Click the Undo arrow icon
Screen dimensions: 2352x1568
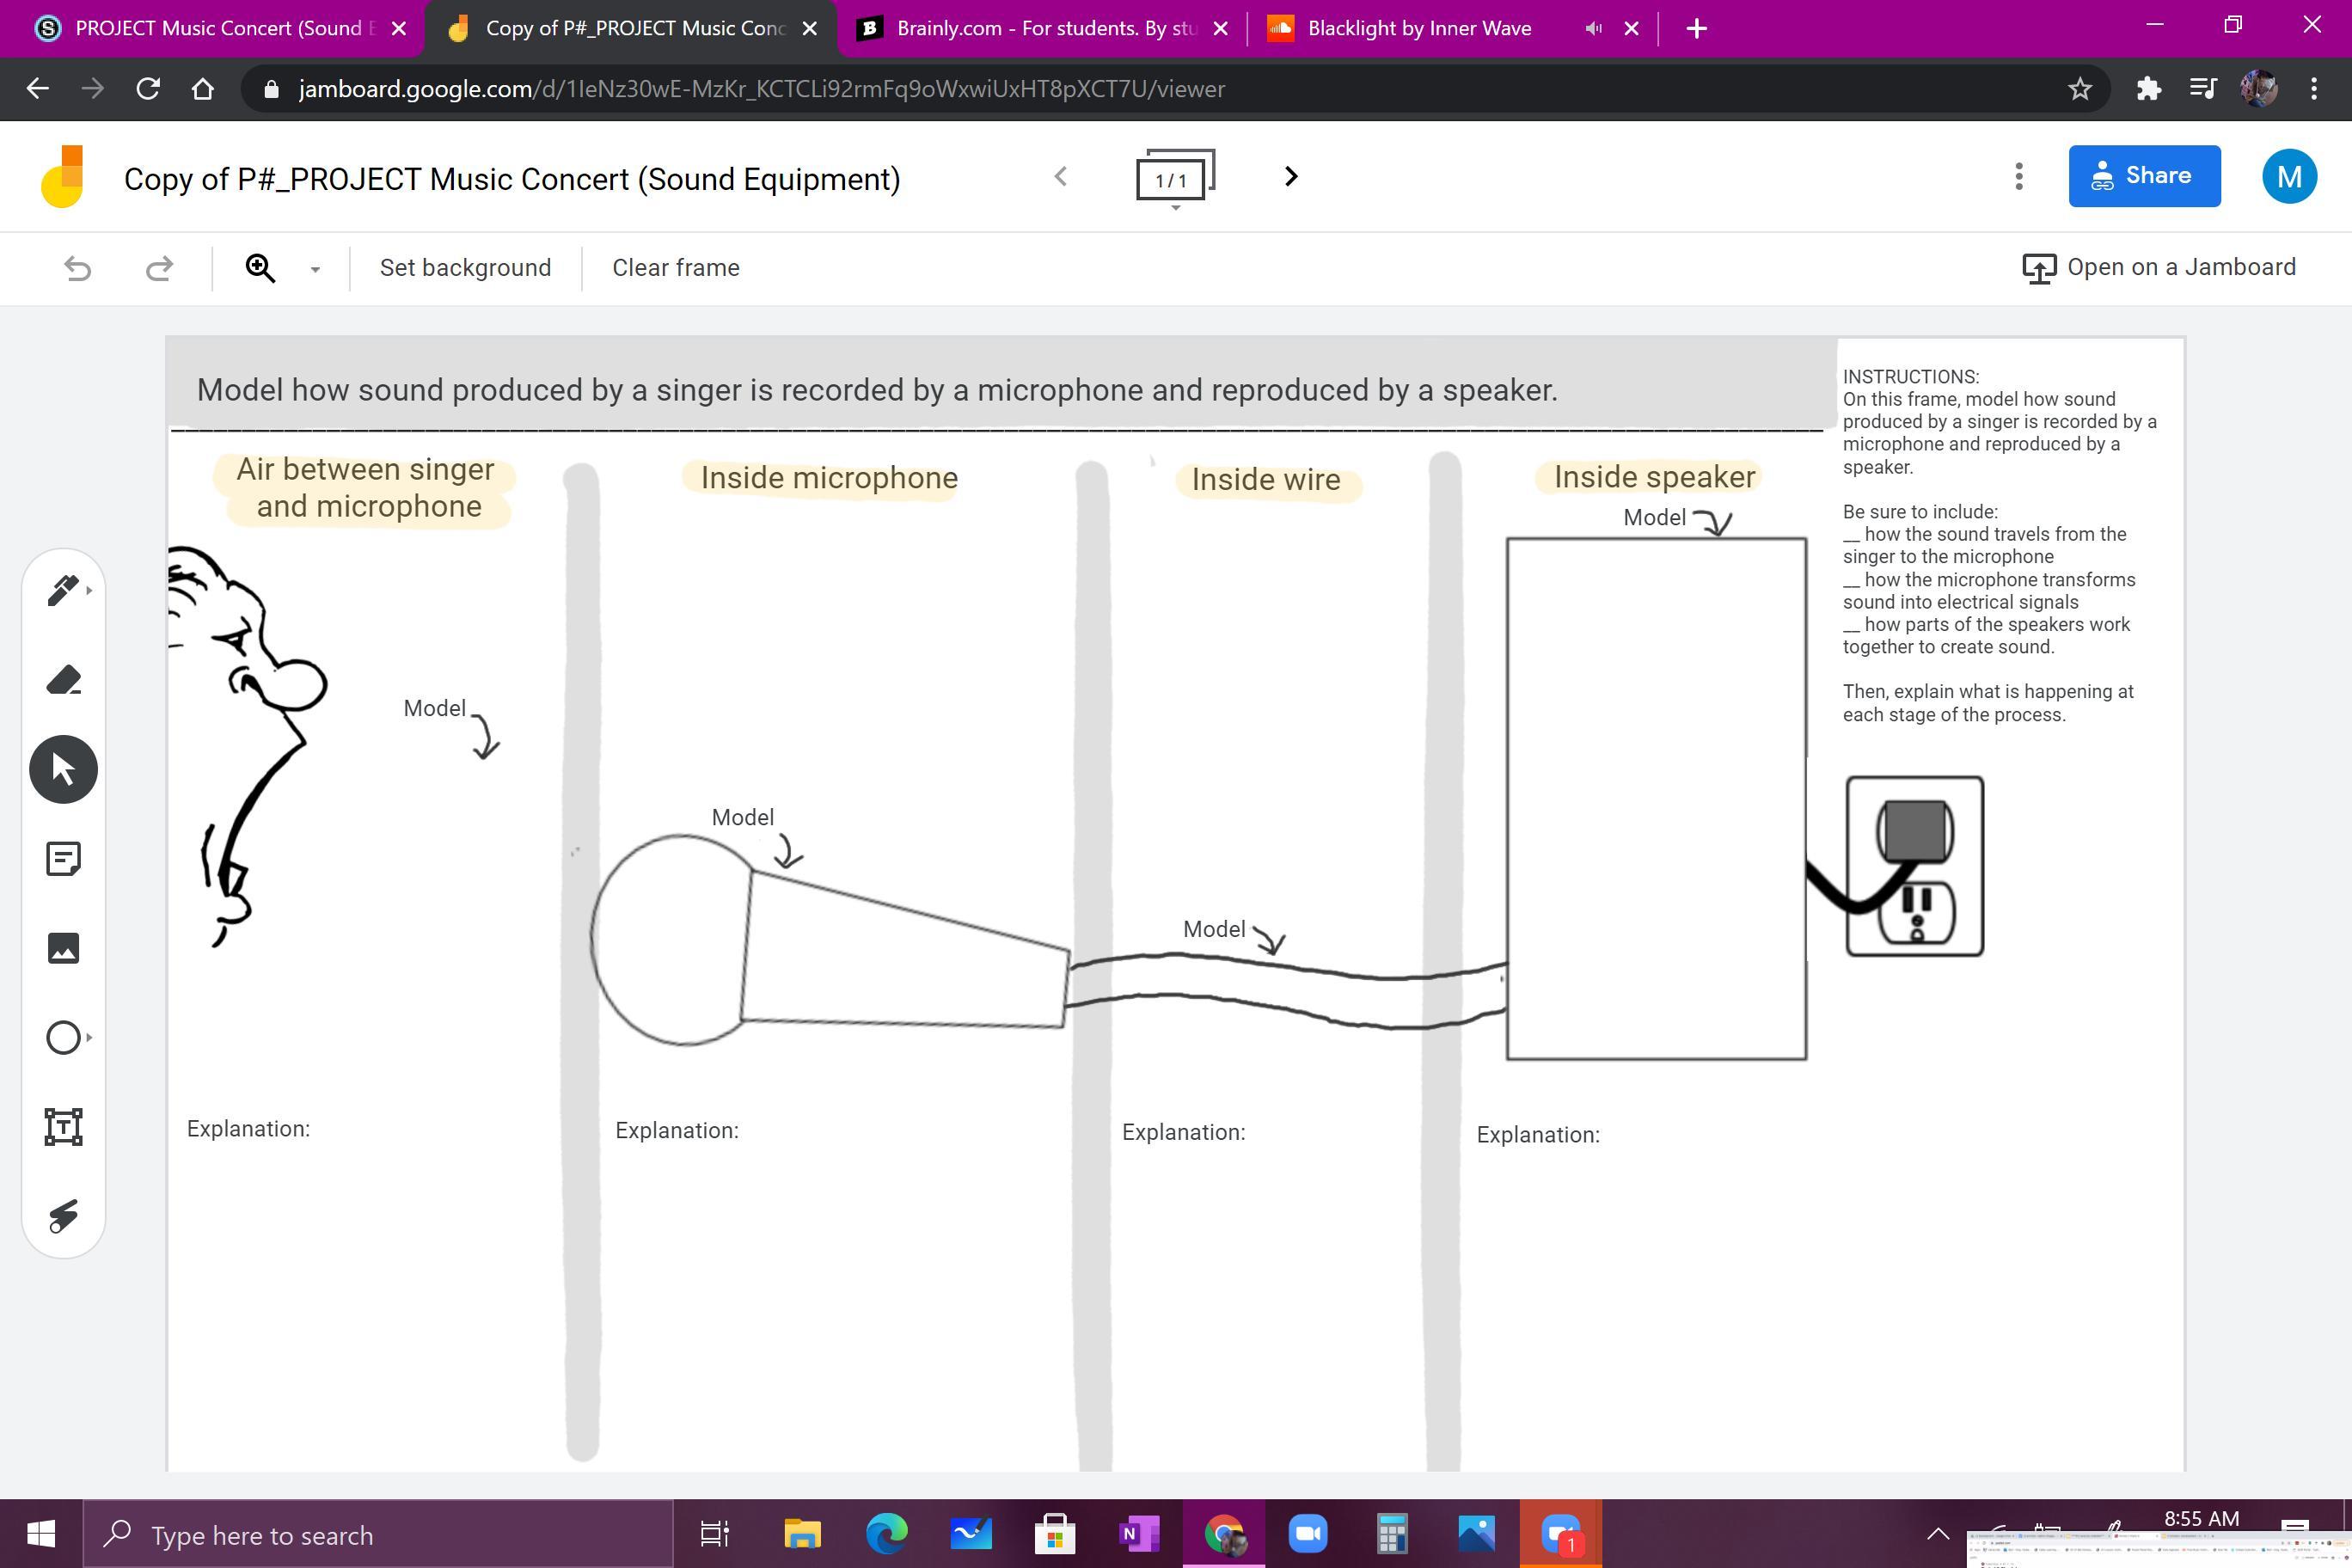[77, 268]
